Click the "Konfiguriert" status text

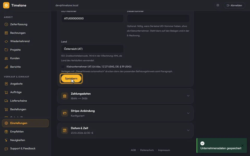(78, 116)
